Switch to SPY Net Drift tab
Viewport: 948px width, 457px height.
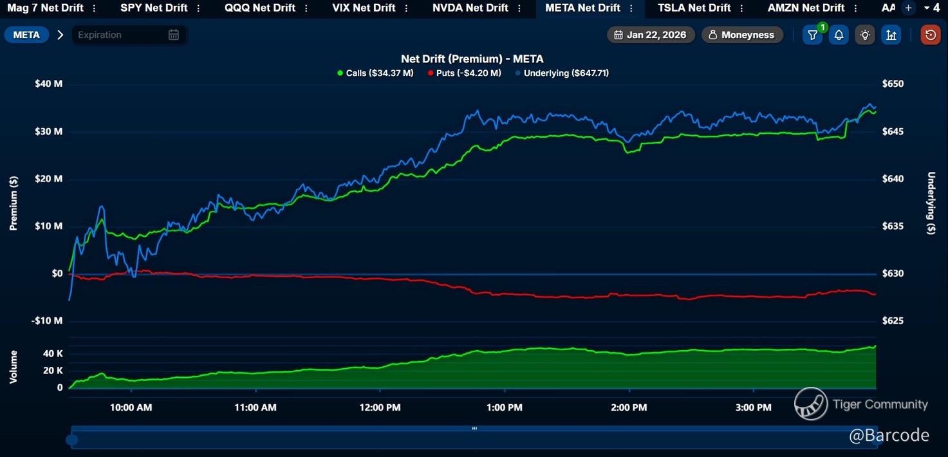pyautogui.click(x=154, y=8)
